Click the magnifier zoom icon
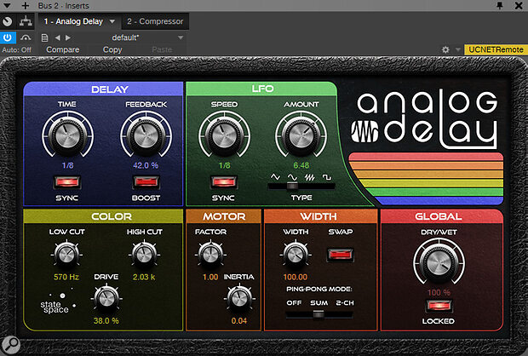The height and width of the screenshot is (356, 528). pyautogui.click(x=11, y=344)
